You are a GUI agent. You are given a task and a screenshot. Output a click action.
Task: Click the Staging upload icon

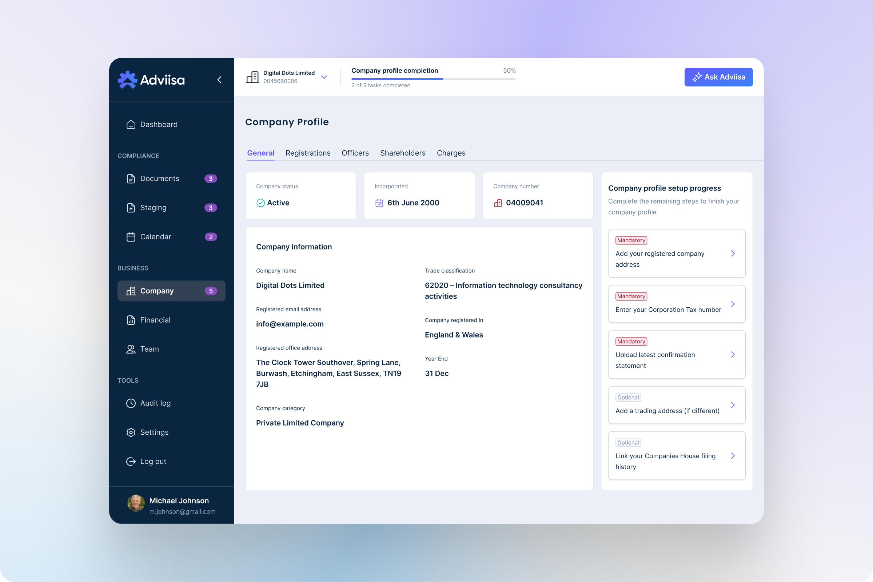point(131,208)
